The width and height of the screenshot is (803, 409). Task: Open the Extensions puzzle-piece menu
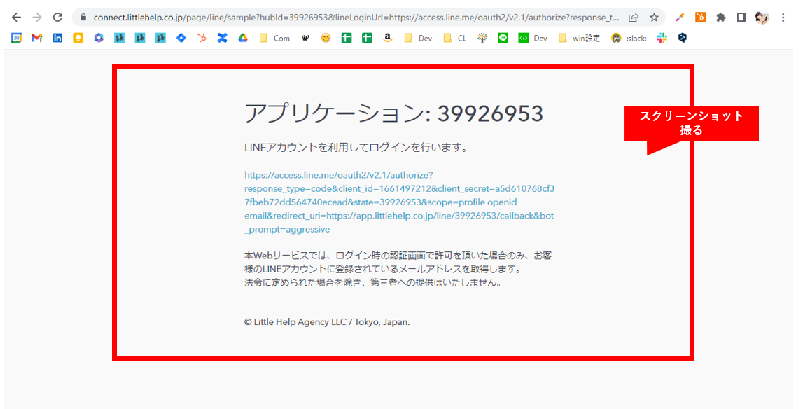(721, 18)
